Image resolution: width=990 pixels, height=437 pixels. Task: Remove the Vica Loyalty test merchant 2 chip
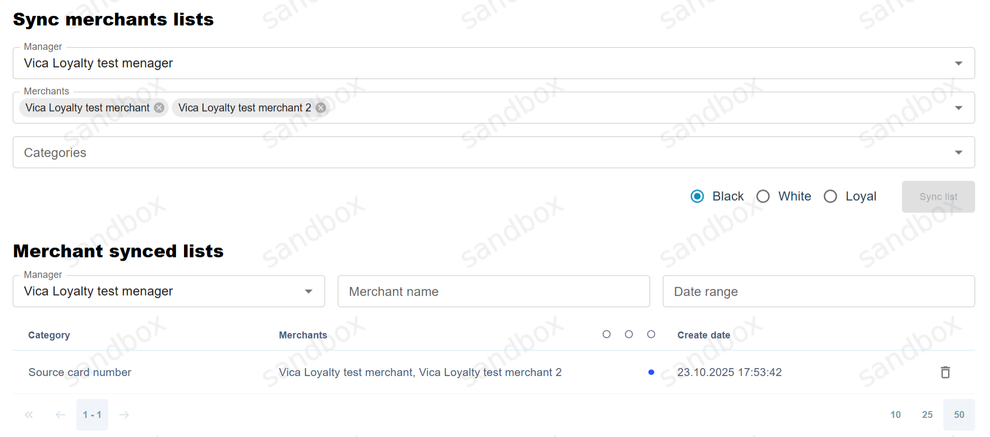point(321,108)
